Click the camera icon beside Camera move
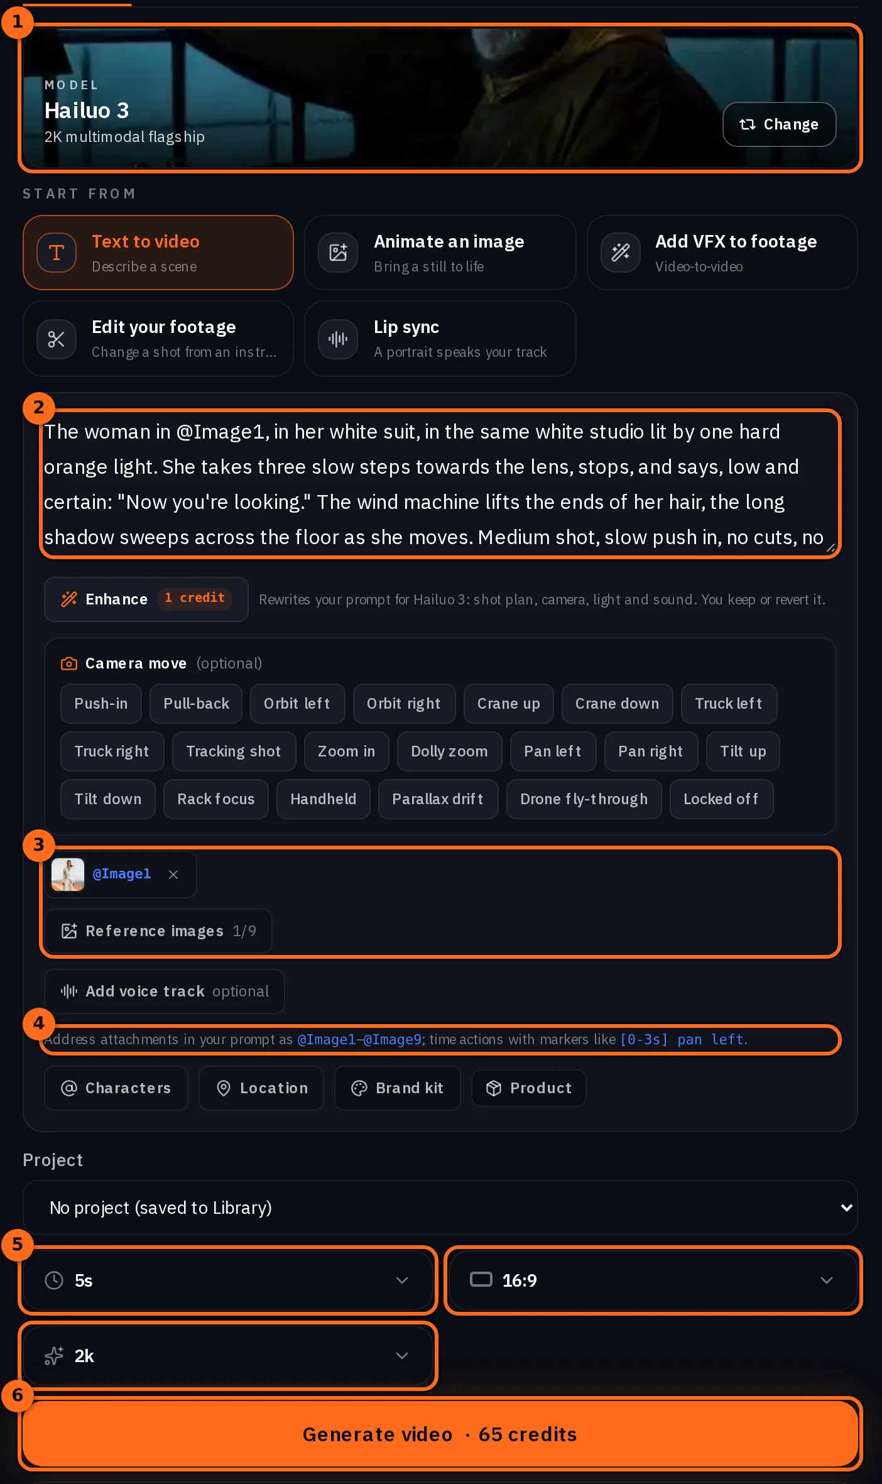This screenshot has height=1484, width=882. click(69, 663)
